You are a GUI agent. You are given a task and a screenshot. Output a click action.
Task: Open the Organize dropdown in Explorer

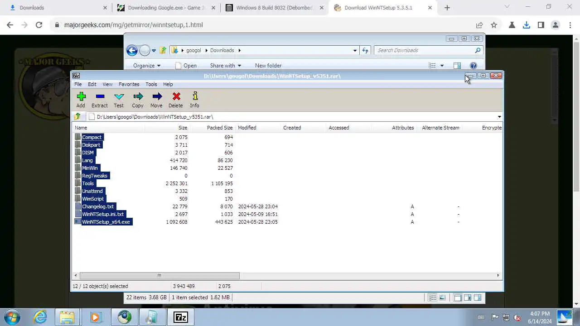147,66
